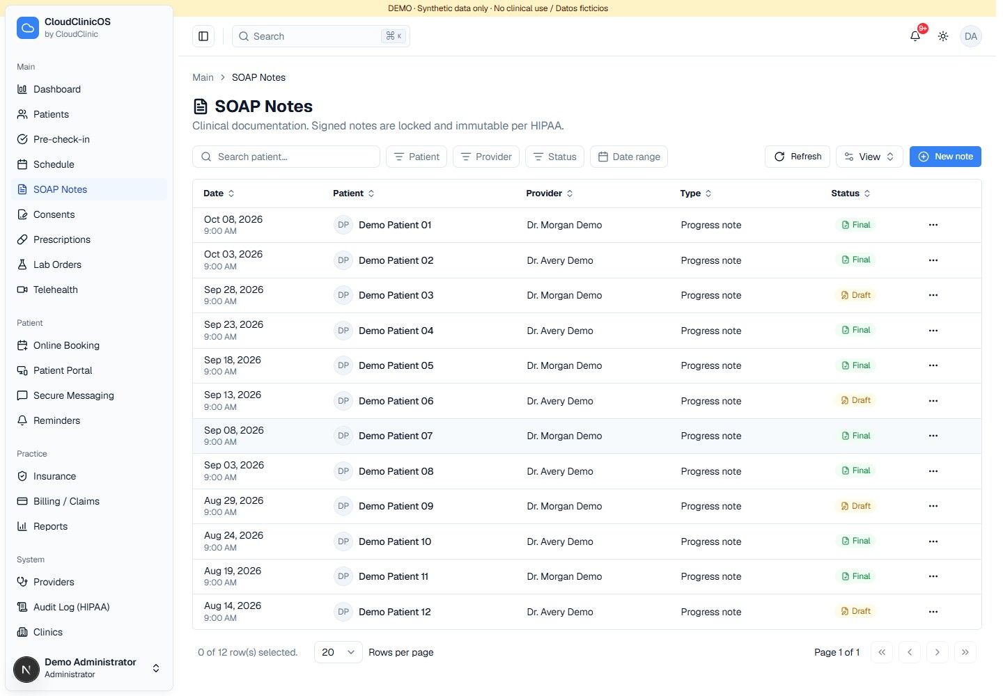The width and height of the screenshot is (1003, 696).
Task: Click the Draft badge for Demo Patient 09
Action: point(856,506)
